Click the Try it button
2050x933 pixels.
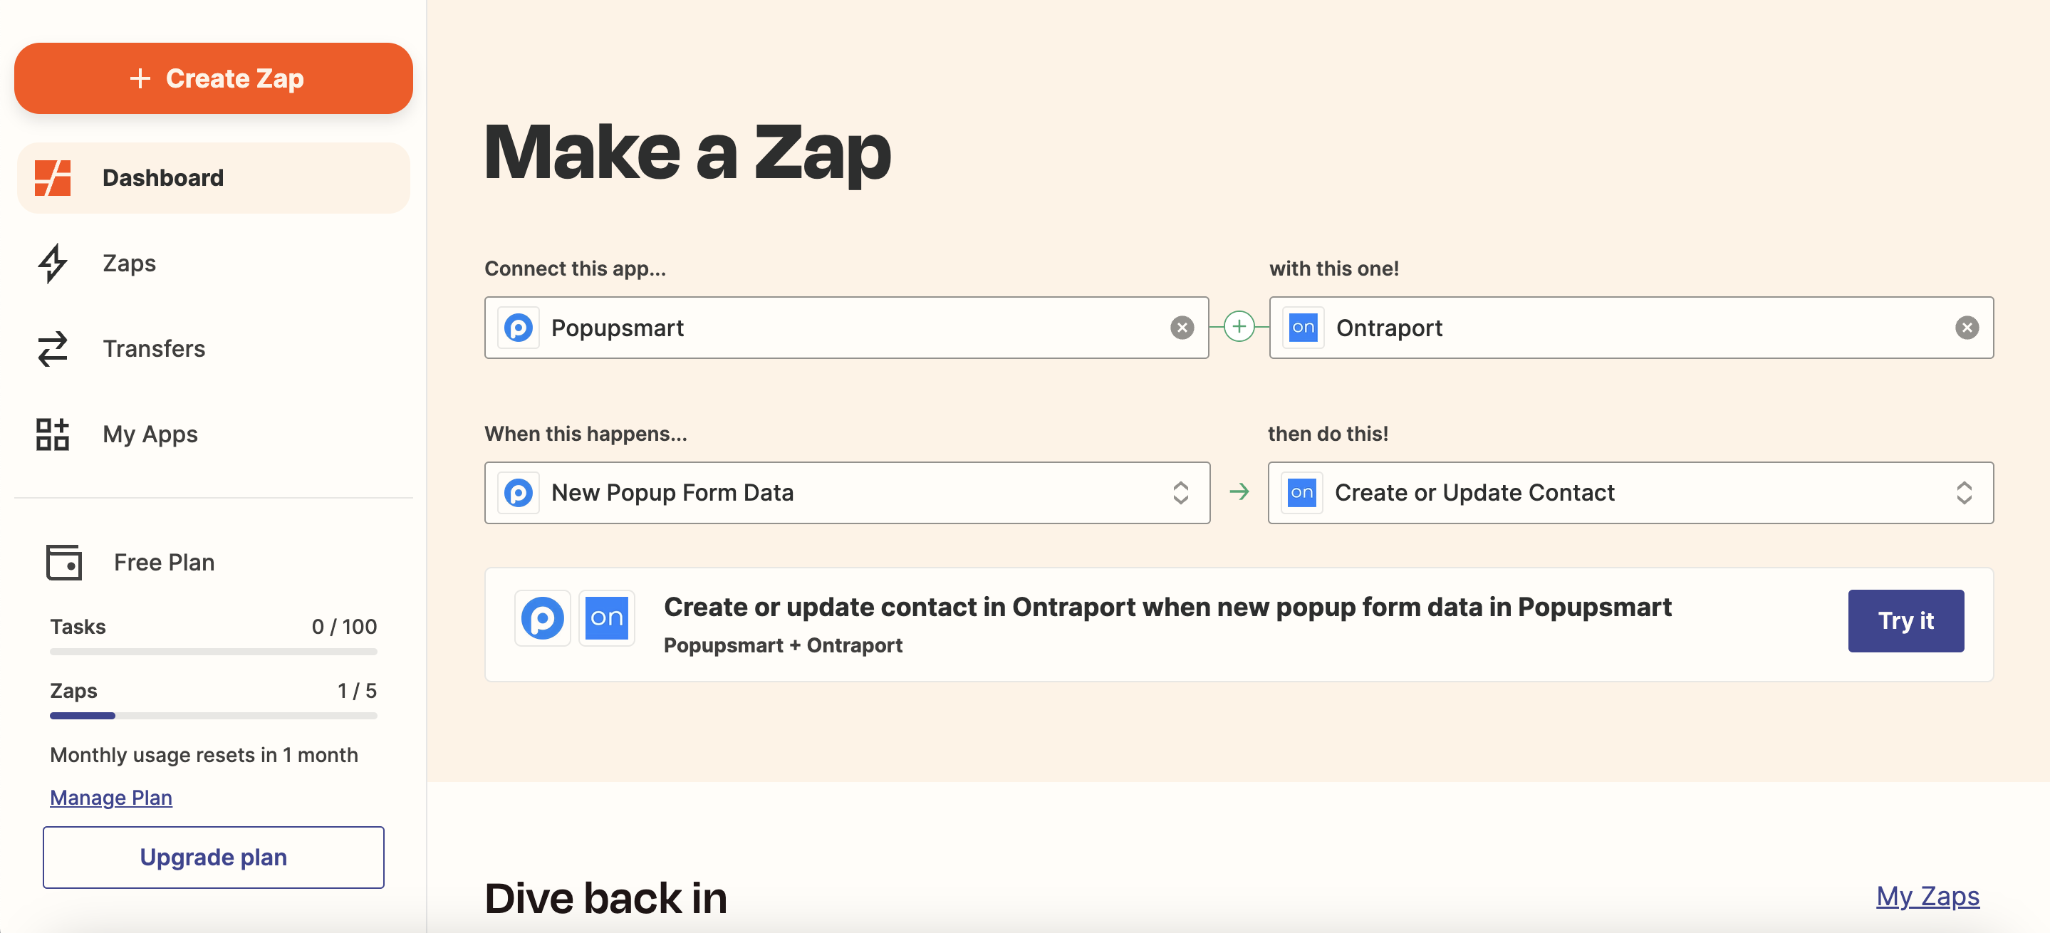coord(1905,620)
